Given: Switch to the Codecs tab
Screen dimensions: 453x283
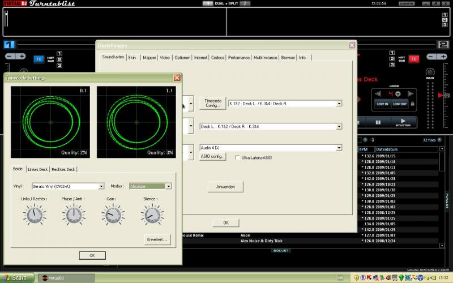Looking at the screenshot, I should click(217, 58).
